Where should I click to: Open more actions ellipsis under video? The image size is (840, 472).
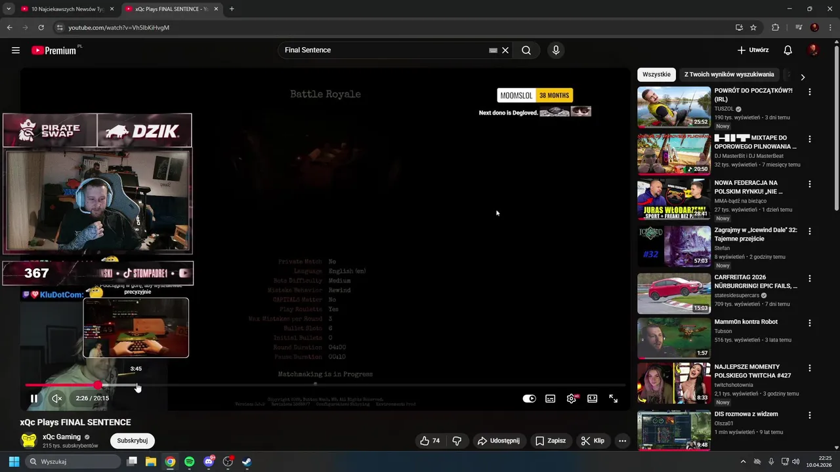click(622, 441)
